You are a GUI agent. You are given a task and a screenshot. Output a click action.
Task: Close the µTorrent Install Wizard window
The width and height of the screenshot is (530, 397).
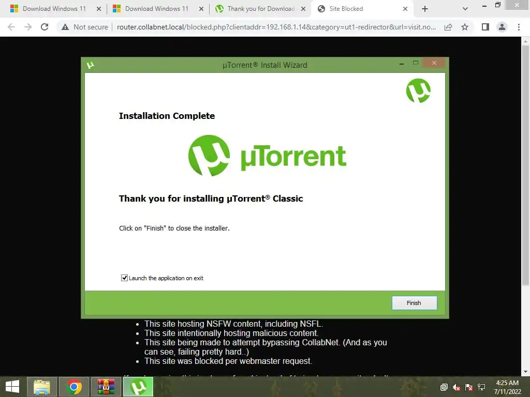click(x=434, y=63)
